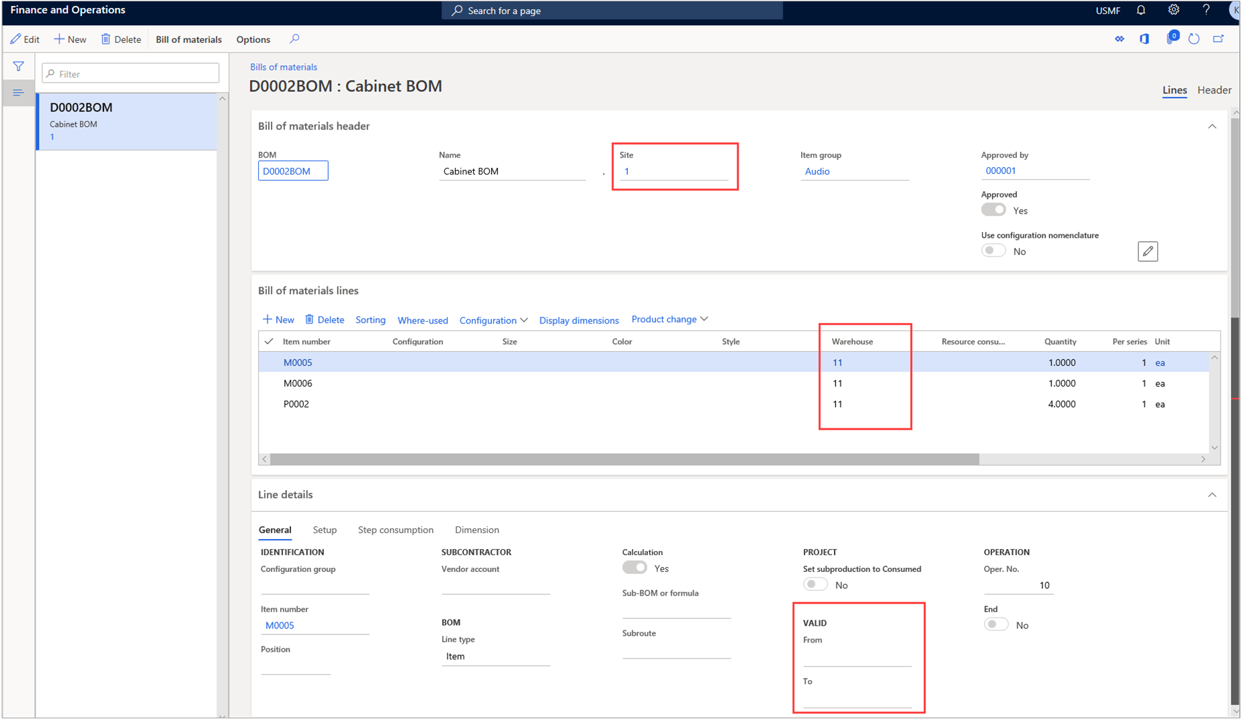Switch to the Lines view

(x=1174, y=90)
